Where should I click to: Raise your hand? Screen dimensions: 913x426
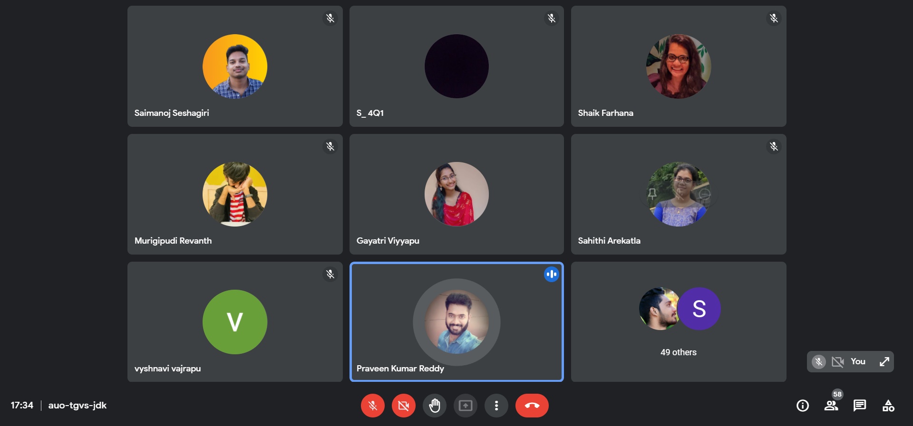point(435,406)
